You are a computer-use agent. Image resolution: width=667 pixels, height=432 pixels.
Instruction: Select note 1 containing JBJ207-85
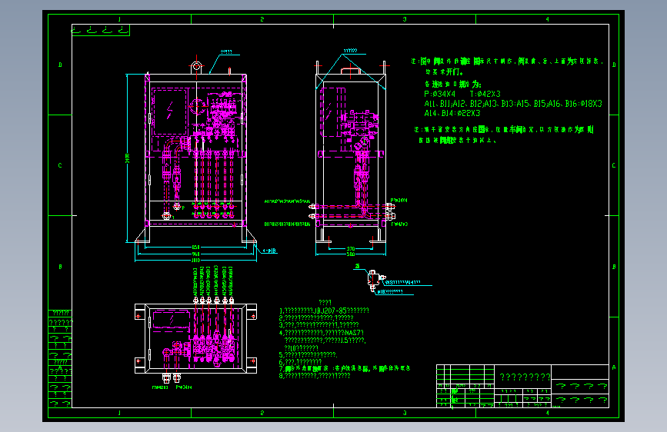coord(324,311)
